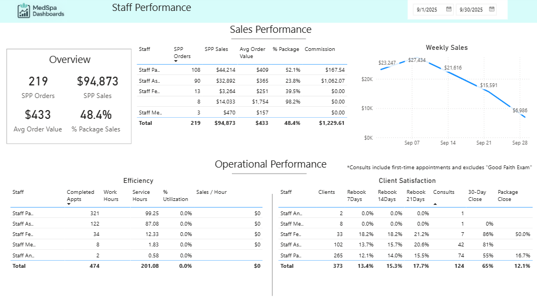Image resolution: width=537 pixels, height=299 pixels.
Task: Click the 9/30/2025 end date field
Action: pos(471,9)
